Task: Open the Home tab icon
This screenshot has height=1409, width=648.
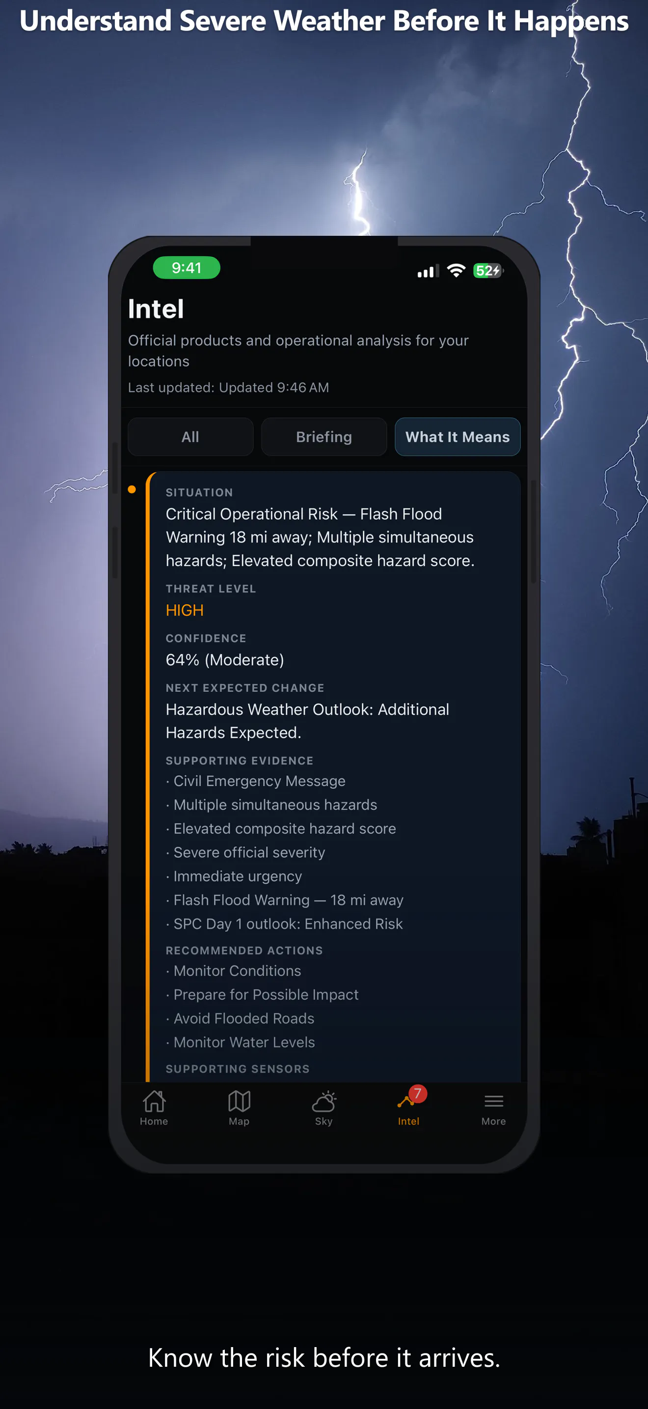Action: point(154,1100)
